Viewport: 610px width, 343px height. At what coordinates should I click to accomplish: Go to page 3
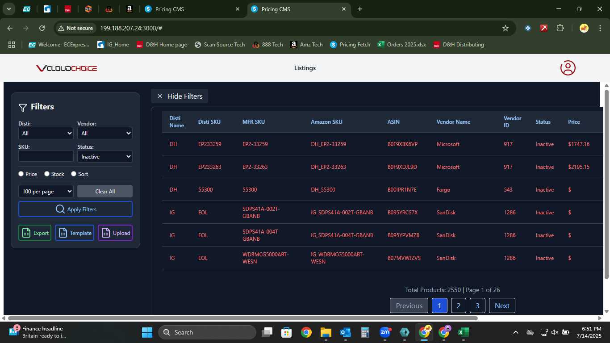[477, 305]
